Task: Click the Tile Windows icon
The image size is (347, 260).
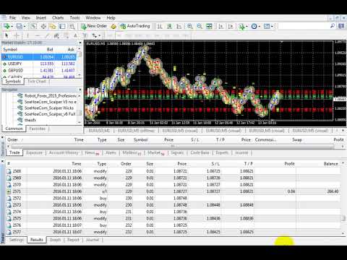Action: tap(209, 26)
